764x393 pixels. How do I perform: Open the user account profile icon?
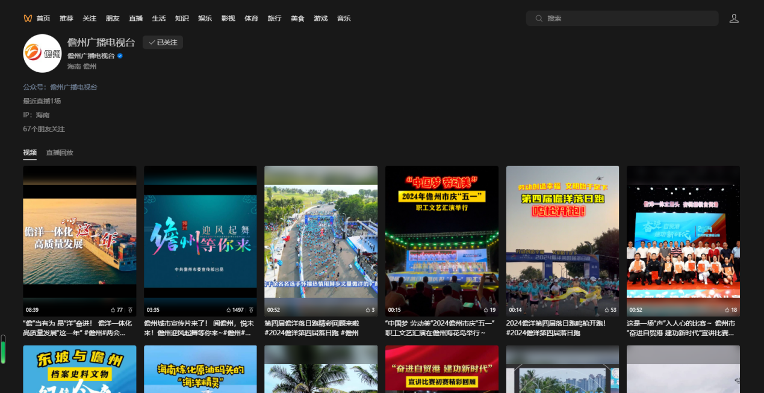click(734, 18)
